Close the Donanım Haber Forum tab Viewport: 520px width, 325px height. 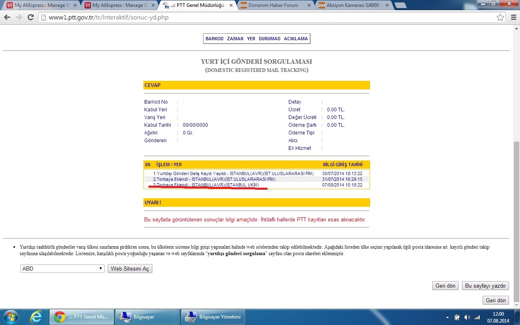tap(310, 5)
